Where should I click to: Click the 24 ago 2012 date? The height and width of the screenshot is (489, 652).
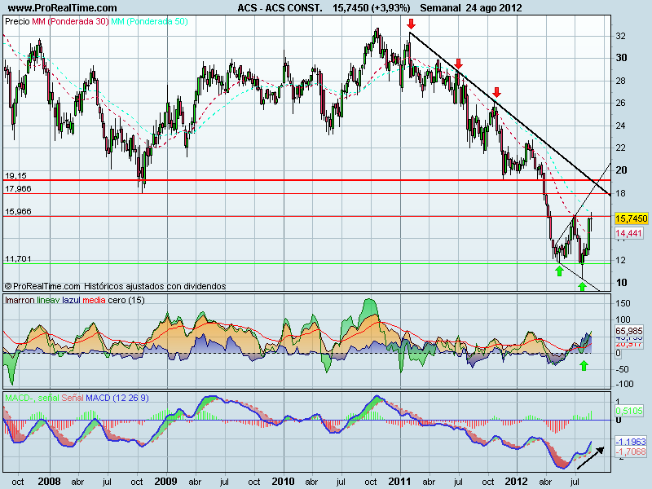tap(494, 8)
